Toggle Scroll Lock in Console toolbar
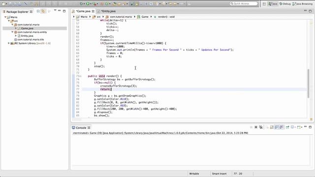Screen dimensions: 315x177 pyautogui.click(x=272, y=127)
